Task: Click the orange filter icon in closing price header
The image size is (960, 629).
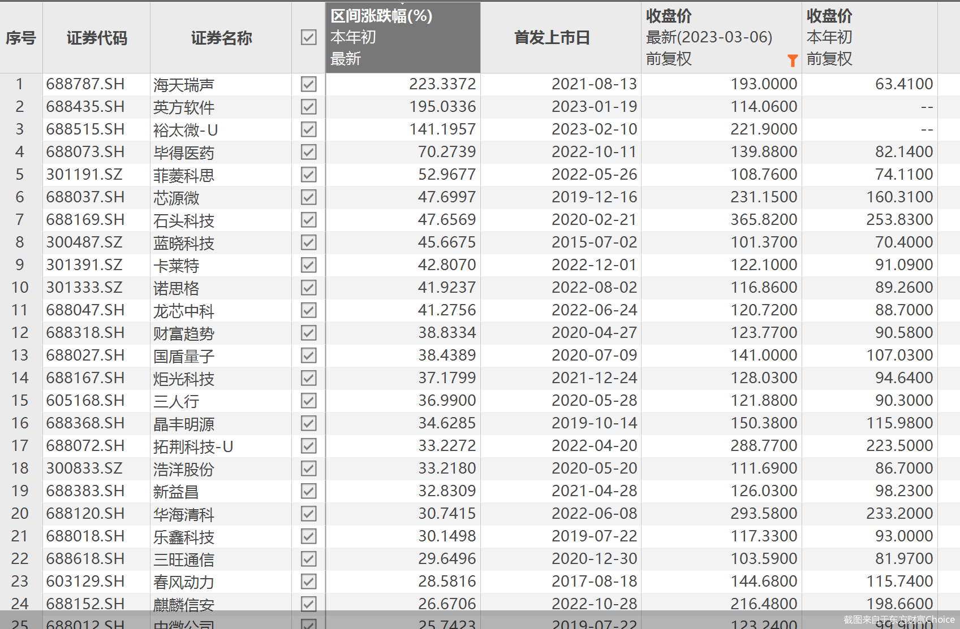Action: tap(792, 60)
